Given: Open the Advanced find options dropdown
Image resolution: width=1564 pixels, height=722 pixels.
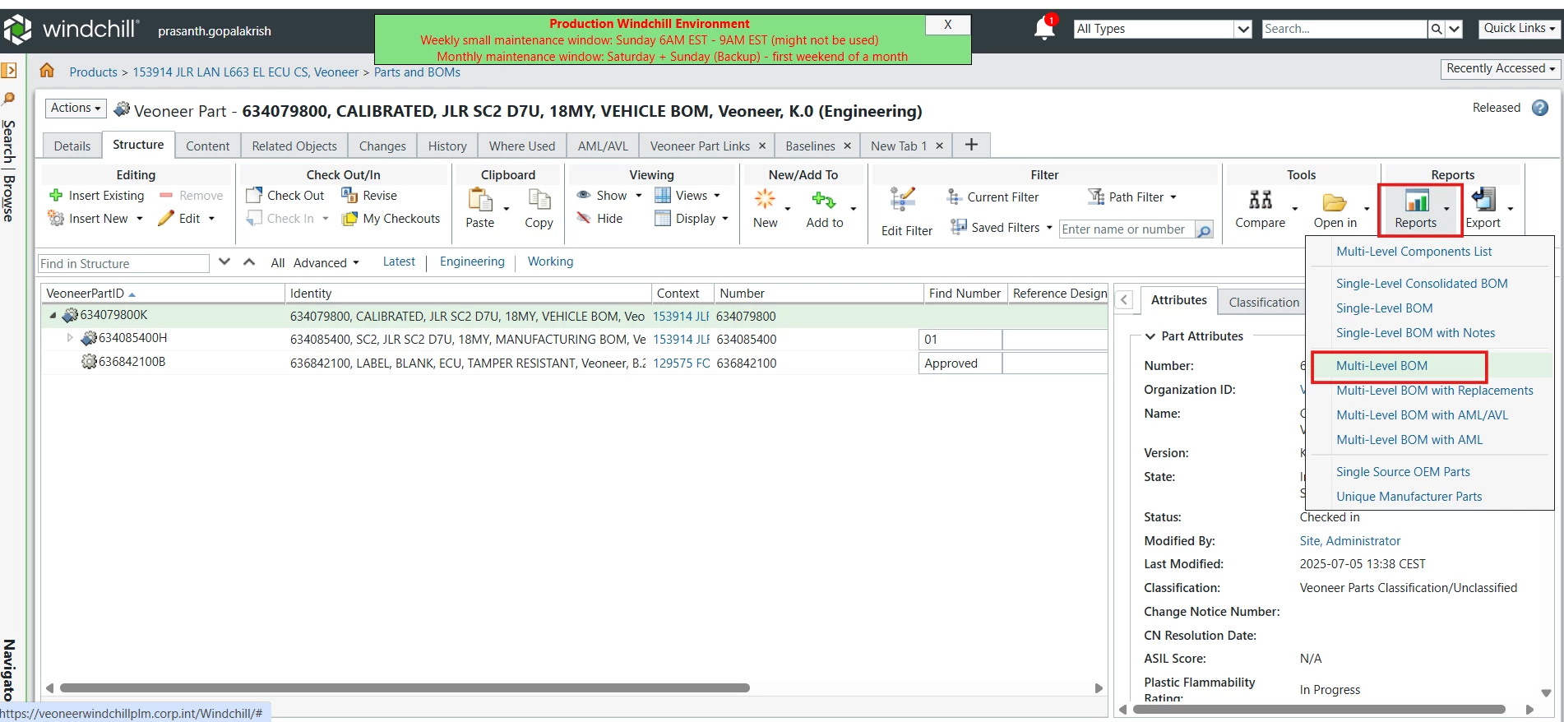Looking at the screenshot, I should pos(326,263).
